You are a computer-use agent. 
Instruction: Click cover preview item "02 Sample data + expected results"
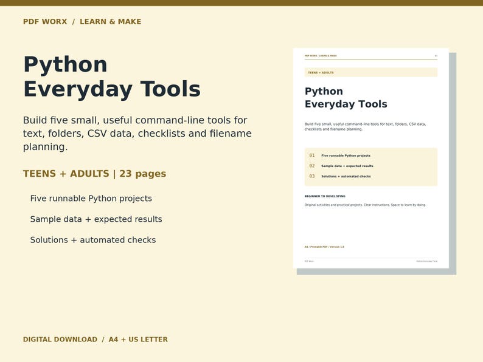tap(341, 166)
